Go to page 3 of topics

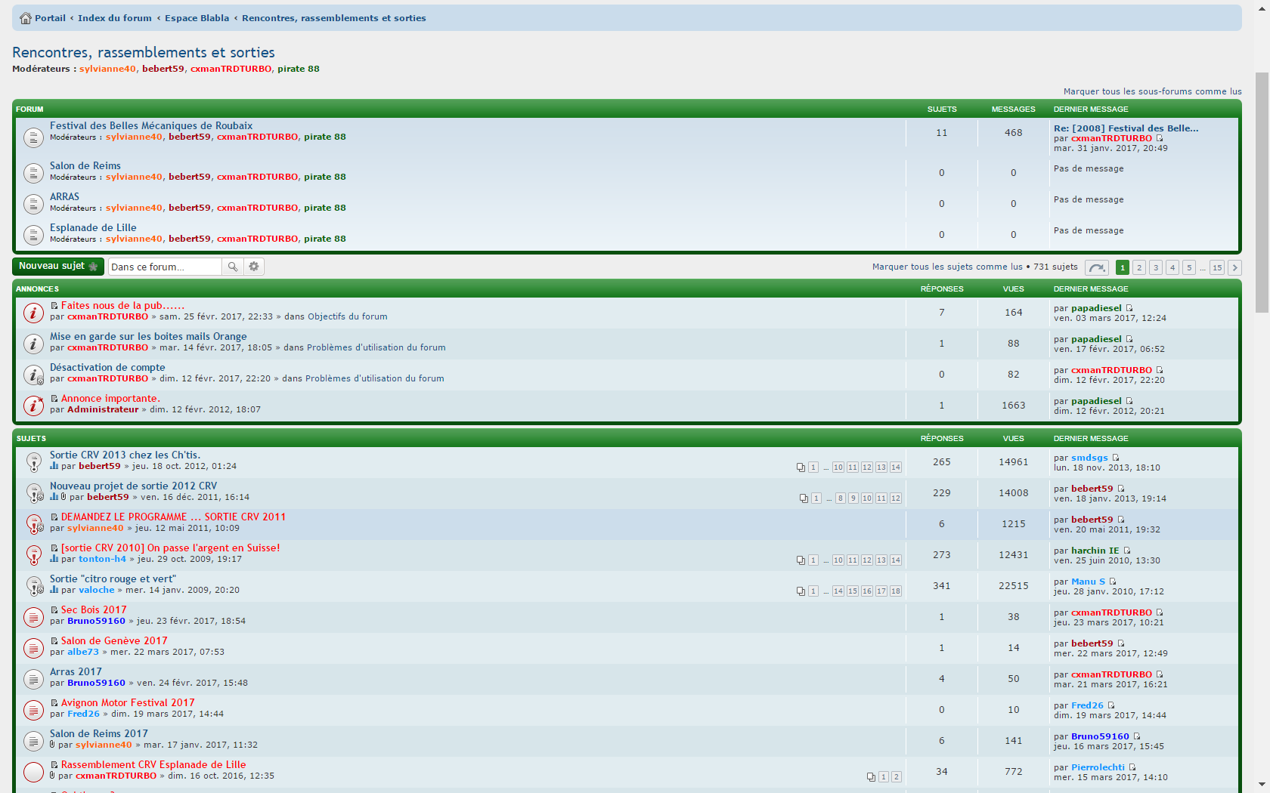coord(1156,267)
